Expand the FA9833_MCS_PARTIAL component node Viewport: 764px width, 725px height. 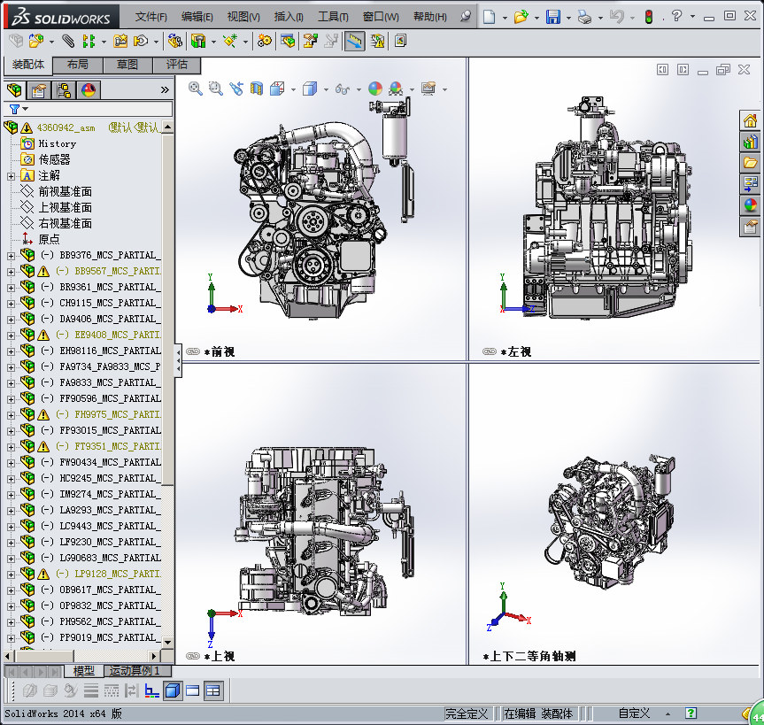(11, 383)
